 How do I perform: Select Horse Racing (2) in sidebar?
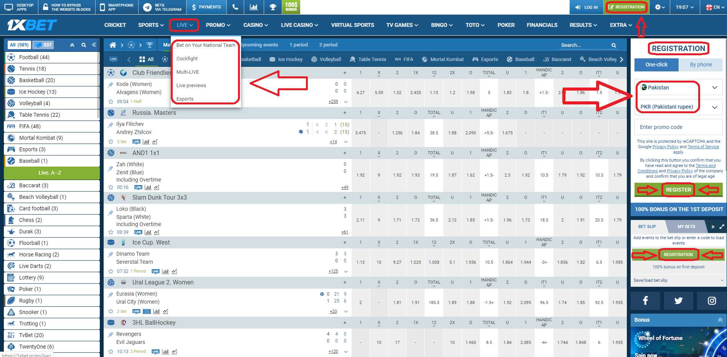click(x=51, y=255)
